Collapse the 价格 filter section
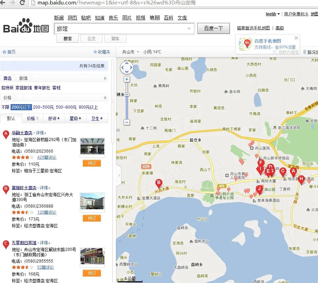 point(105,98)
